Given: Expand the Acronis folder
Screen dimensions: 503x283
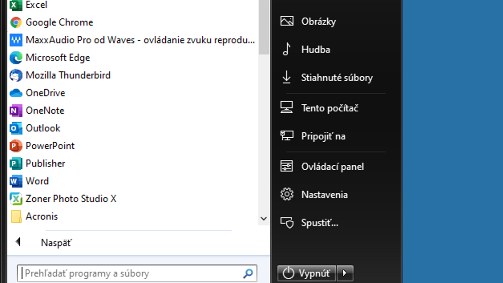Looking at the screenshot, I should point(42,216).
